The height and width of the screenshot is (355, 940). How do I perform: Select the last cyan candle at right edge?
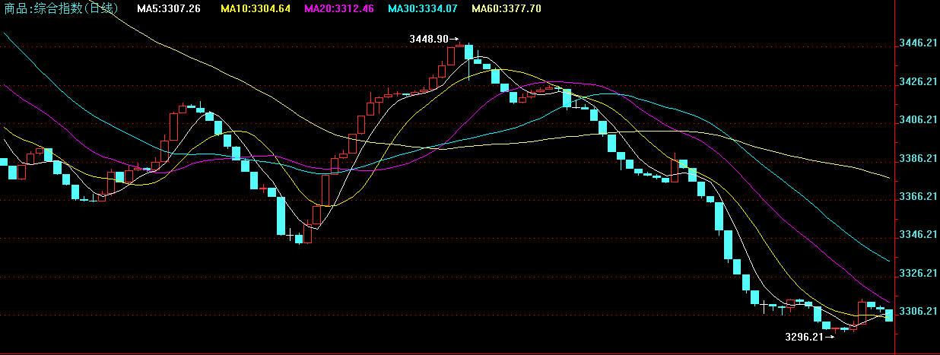coord(889,315)
